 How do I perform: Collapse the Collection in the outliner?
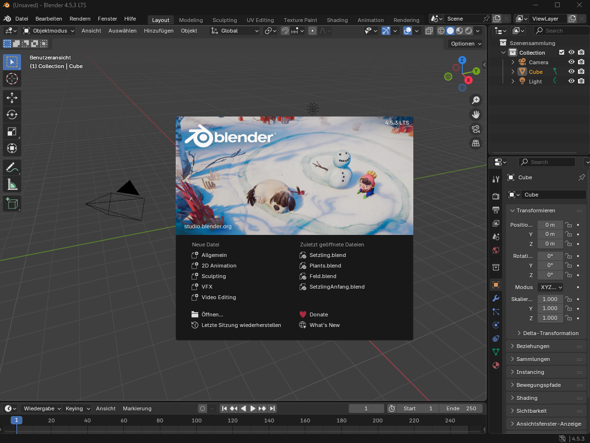click(504, 52)
